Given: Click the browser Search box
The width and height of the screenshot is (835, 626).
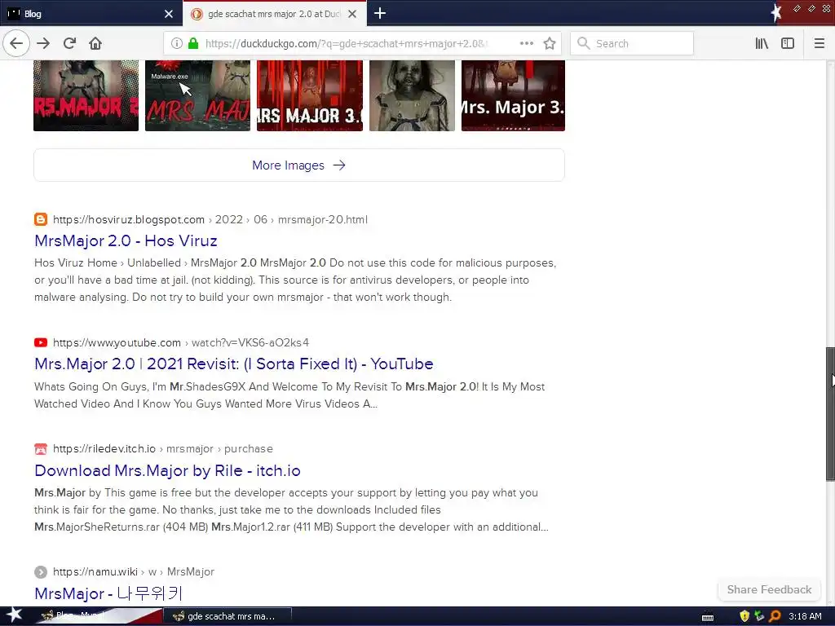Looking at the screenshot, I should pos(632,43).
